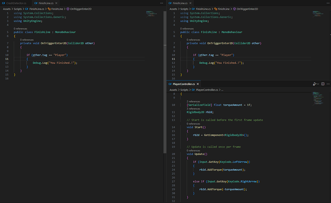Open More Actions menu in the left editor group
Image resolution: width=331 pixels, height=203 pixels.
pyautogui.click(x=161, y=3)
